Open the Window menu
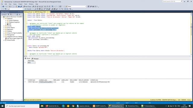Image resolution: width=193 pixels, height=108 pixels. (31, 4)
